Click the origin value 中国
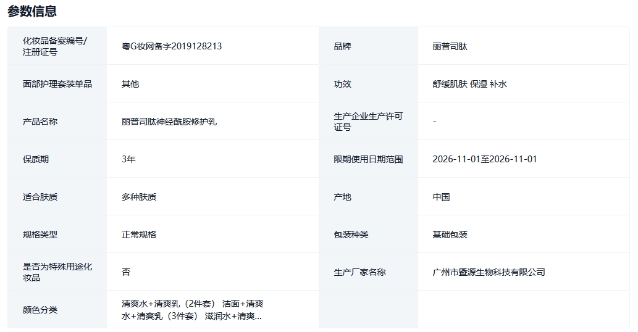Image resolution: width=638 pixels, height=332 pixels. pyautogui.click(x=442, y=197)
